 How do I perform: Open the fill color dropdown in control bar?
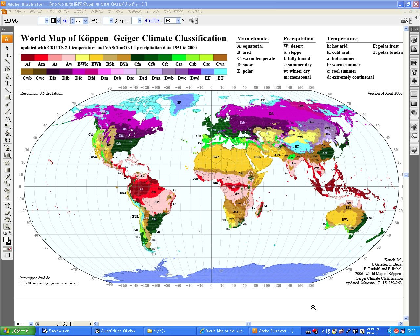pos(46,21)
